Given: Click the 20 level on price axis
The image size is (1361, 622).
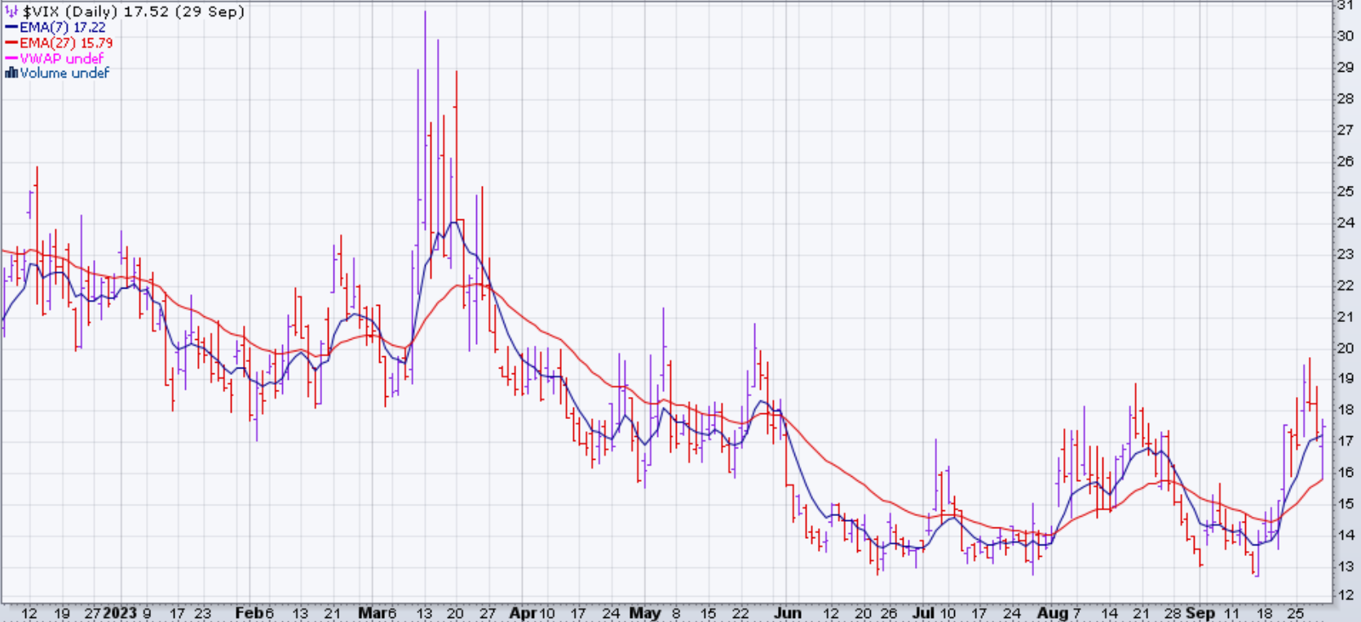Looking at the screenshot, I should [1345, 348].
